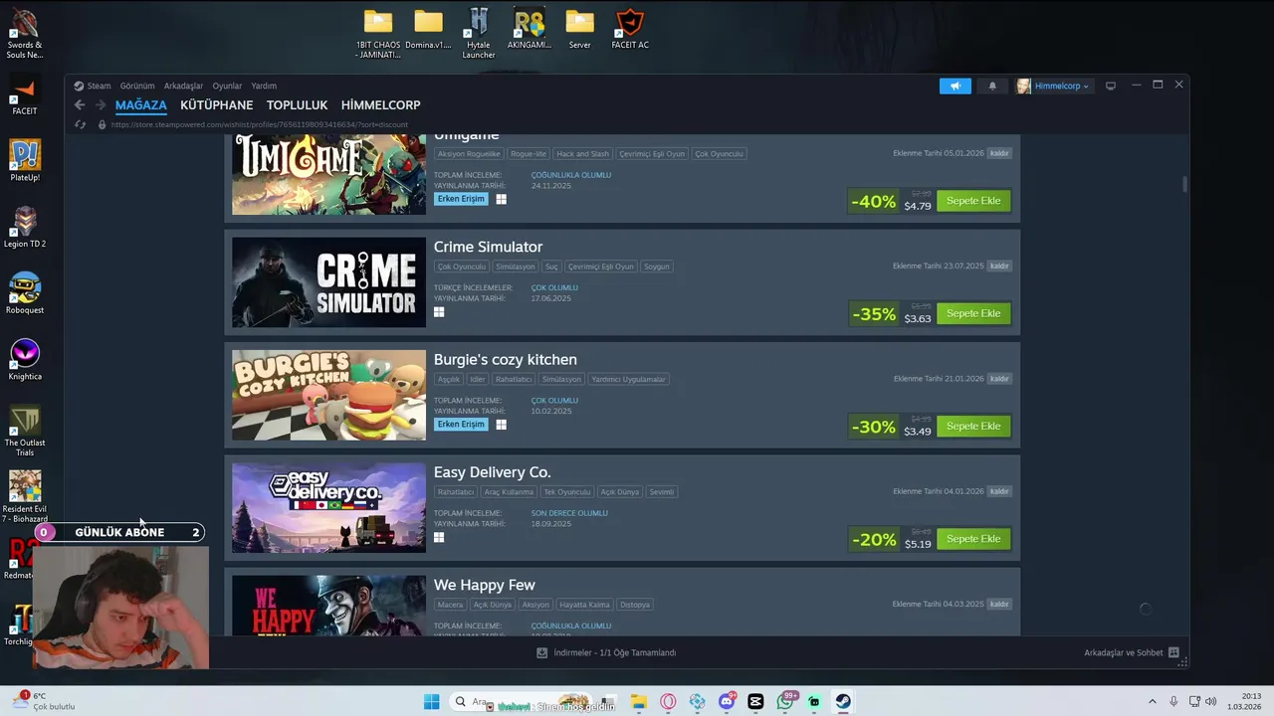Open the Görünüm menu

coord(137,86)
